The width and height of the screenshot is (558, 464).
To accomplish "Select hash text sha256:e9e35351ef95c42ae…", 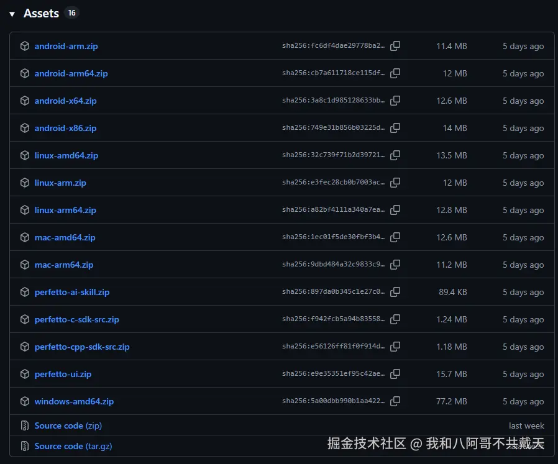I will [x=334, y=373].
